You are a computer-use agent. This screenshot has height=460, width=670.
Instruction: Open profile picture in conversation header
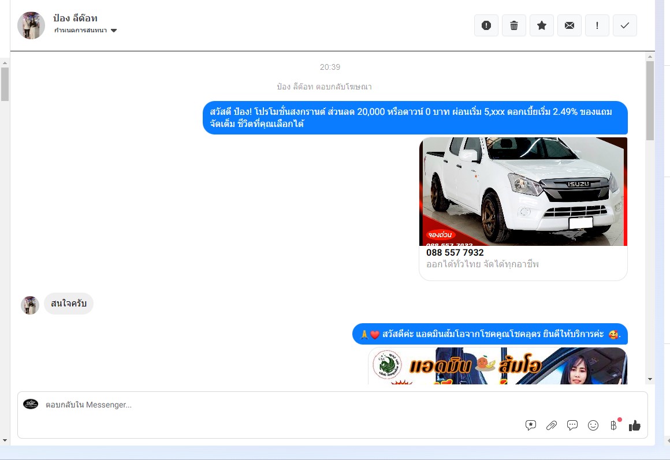click(31, 25)
